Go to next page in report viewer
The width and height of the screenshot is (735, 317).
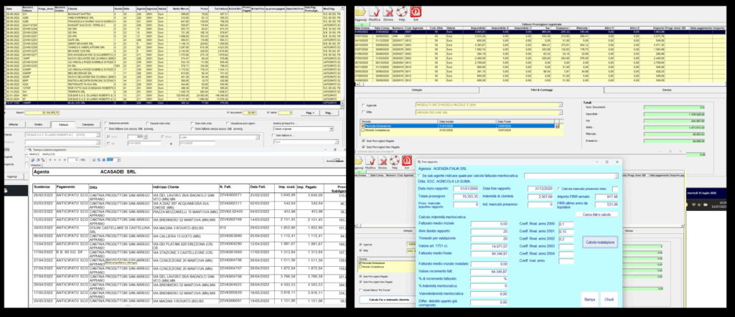[x=60, y=160]
